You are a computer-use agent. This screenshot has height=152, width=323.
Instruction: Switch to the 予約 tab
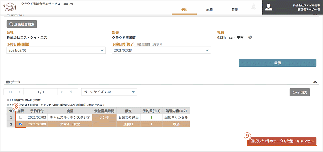tap(184, 10)
